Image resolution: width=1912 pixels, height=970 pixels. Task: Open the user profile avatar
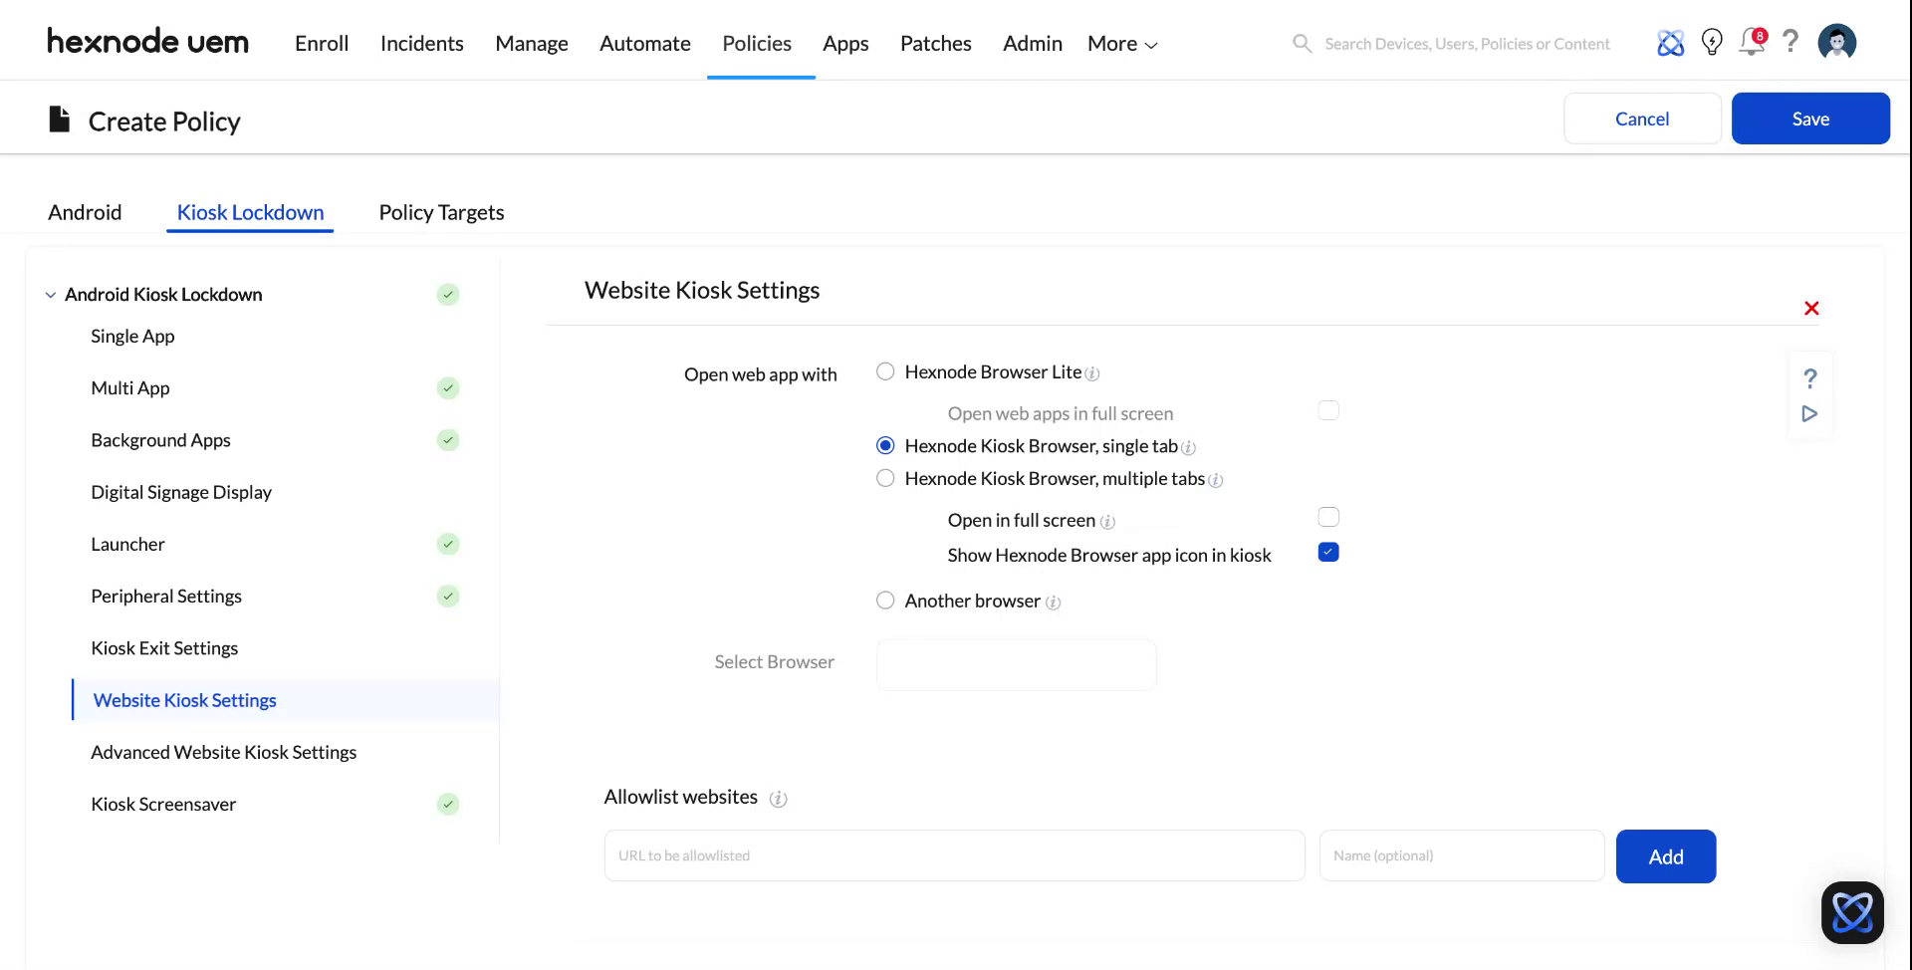1836,41
